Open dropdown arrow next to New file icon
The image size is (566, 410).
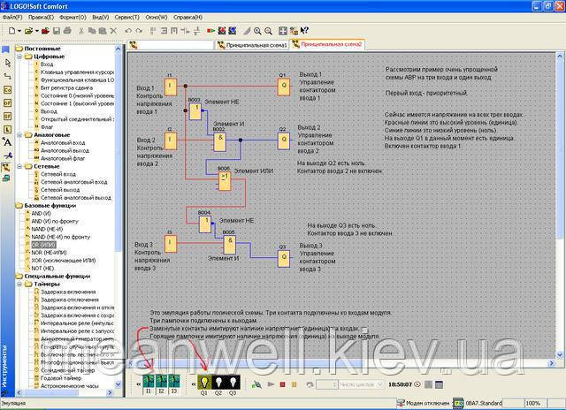pyautogui.click(x=19, y=30)
